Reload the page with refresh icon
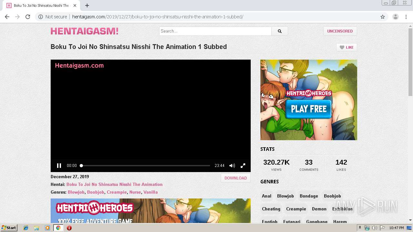This screenshot has height=232, width=413. pos(28,17)
